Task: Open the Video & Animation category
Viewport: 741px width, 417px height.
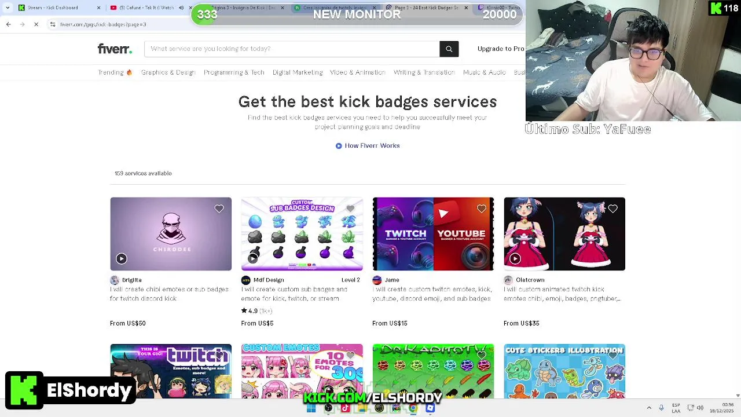Action: (x=358, y=72)
